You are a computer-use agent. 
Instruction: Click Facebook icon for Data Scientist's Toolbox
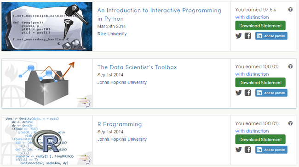[x=247, y=93]
